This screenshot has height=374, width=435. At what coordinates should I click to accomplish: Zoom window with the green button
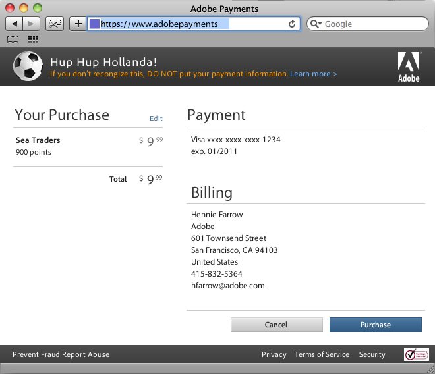click(x=38, y=7)
